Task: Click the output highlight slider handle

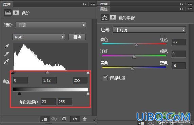Action: [88, 93]
